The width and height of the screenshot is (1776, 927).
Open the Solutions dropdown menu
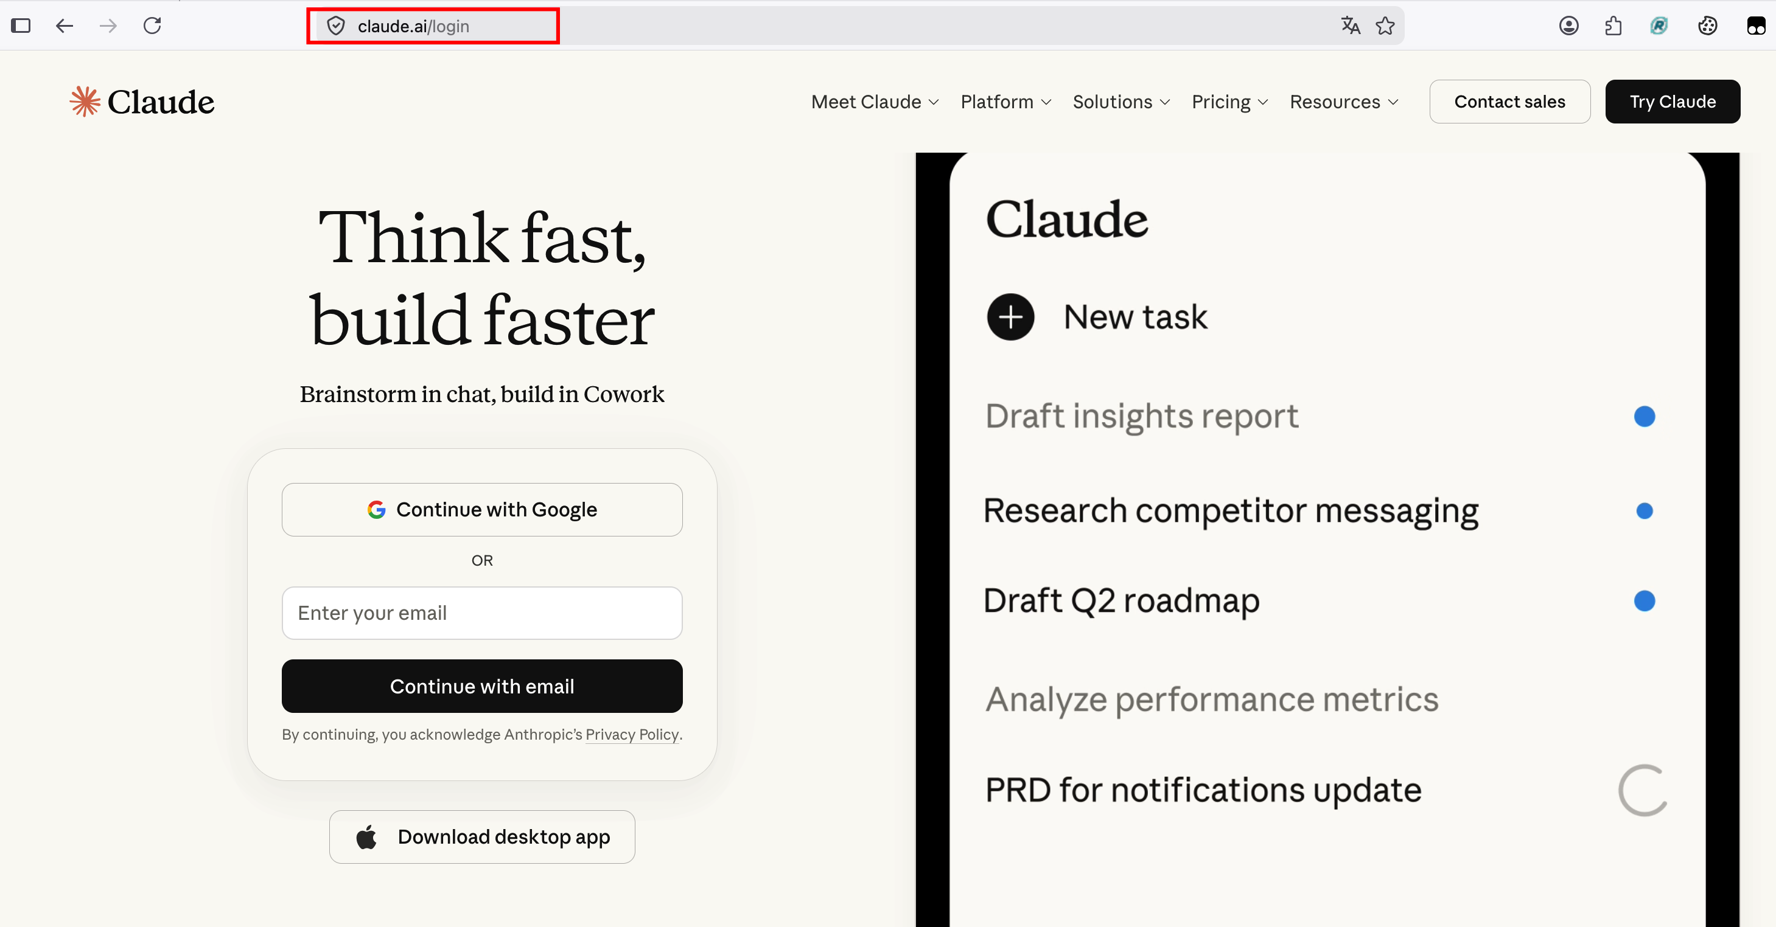[1122, 102]
